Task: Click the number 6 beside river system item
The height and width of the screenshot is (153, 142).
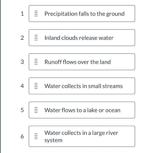Action: pyautogui.click(x=22, y=136)
